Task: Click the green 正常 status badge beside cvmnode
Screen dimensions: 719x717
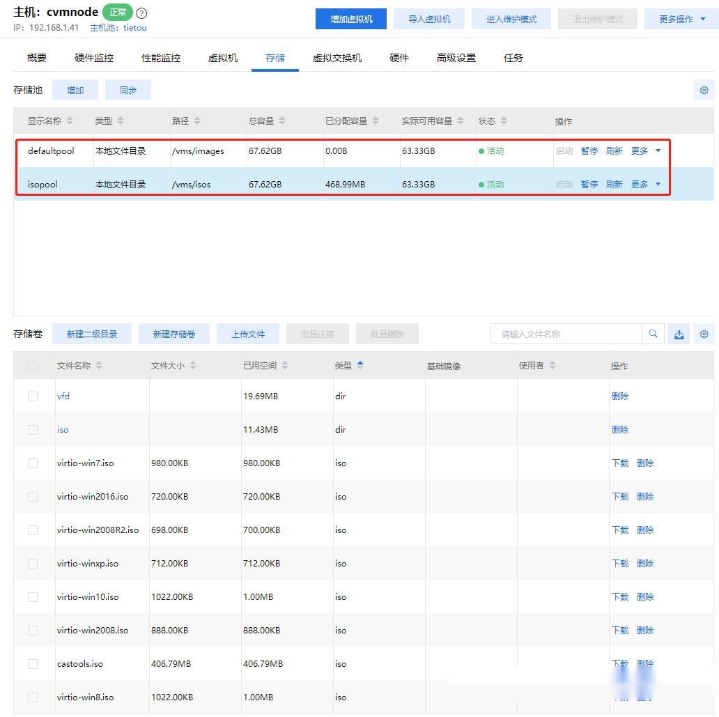Action: (x=116, y=11)
